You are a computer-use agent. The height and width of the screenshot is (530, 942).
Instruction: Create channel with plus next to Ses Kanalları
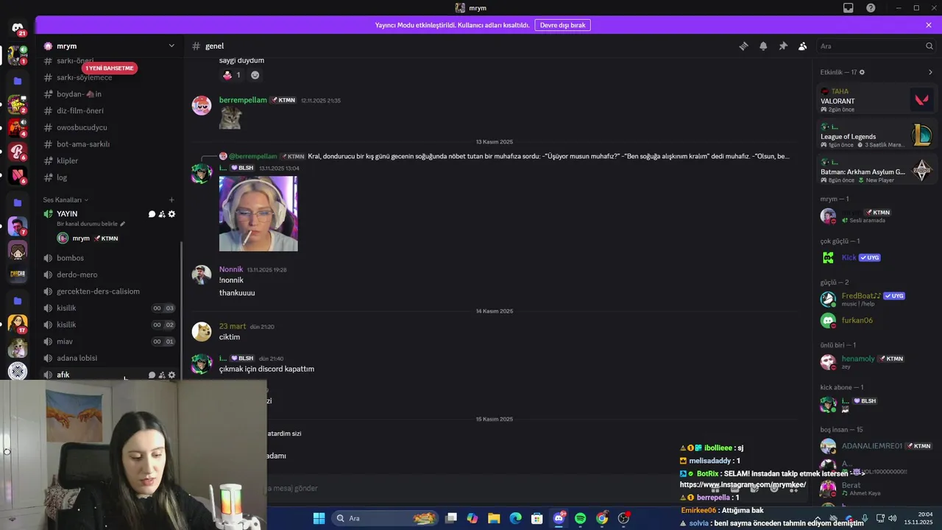point(171,199)
